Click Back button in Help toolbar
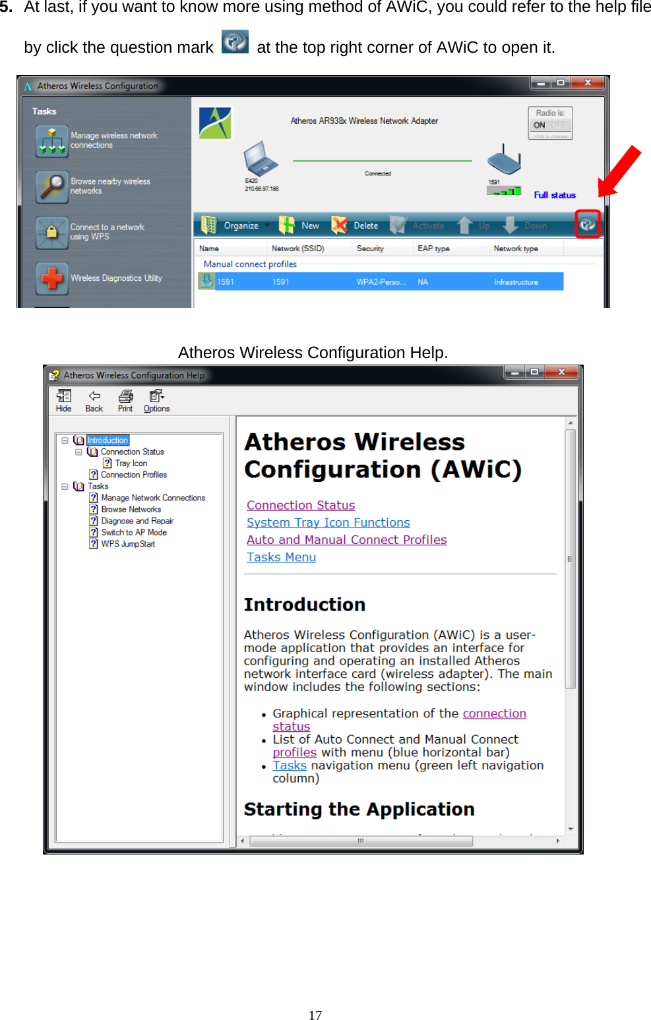The width and height of the screenshot is (651, 1020). click(94, 400)
